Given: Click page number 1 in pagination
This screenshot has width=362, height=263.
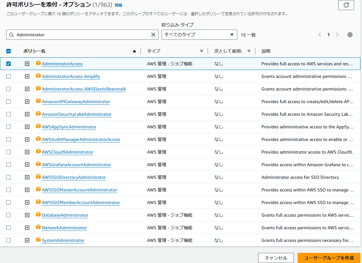Looking at the screenshot, I should pos(328,35).
